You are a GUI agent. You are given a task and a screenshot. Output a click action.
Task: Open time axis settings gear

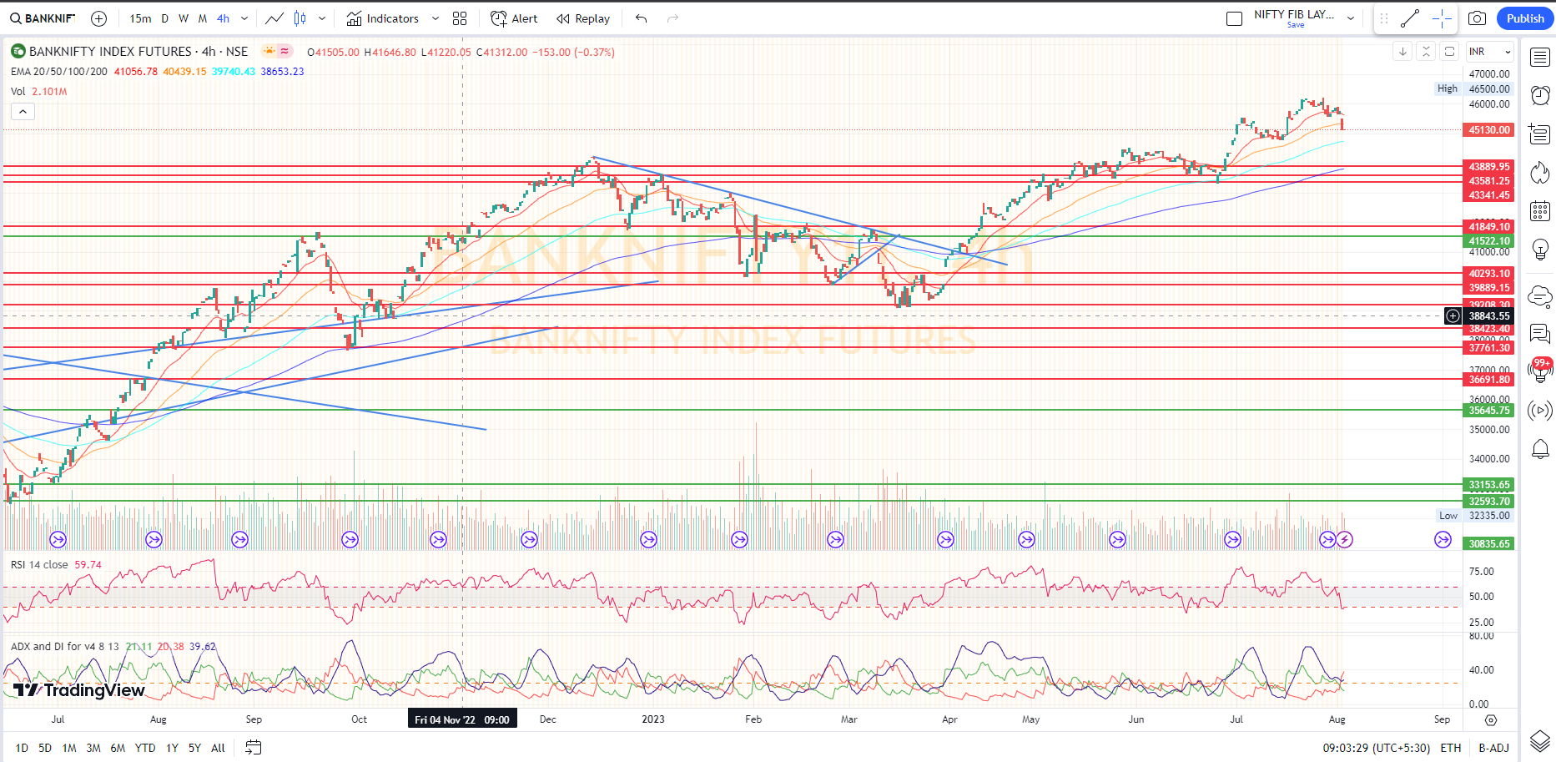click(1491, 719)
